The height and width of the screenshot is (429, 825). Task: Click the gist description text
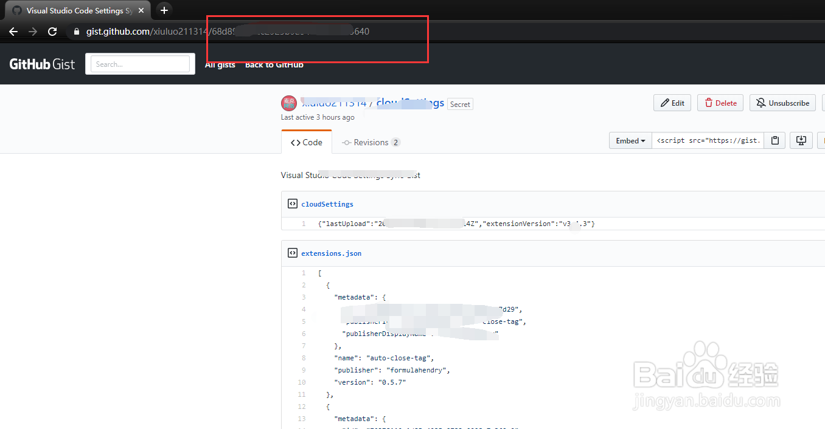coord(350,176)
